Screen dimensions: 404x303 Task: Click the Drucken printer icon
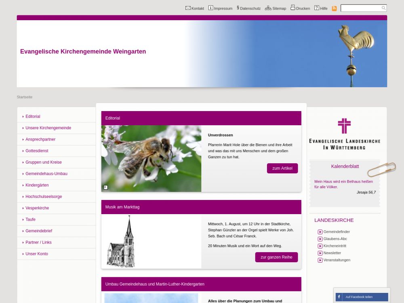293,8
